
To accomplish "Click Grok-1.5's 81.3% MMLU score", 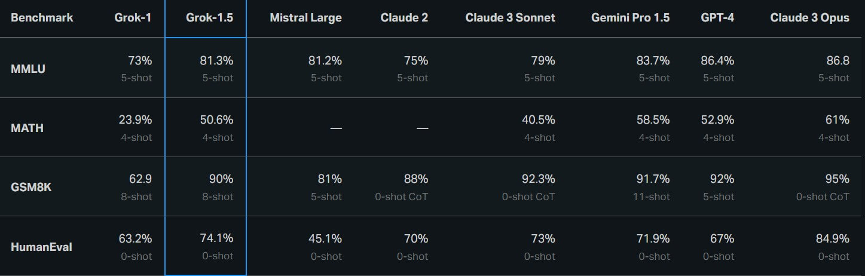I will pos(216,60).
